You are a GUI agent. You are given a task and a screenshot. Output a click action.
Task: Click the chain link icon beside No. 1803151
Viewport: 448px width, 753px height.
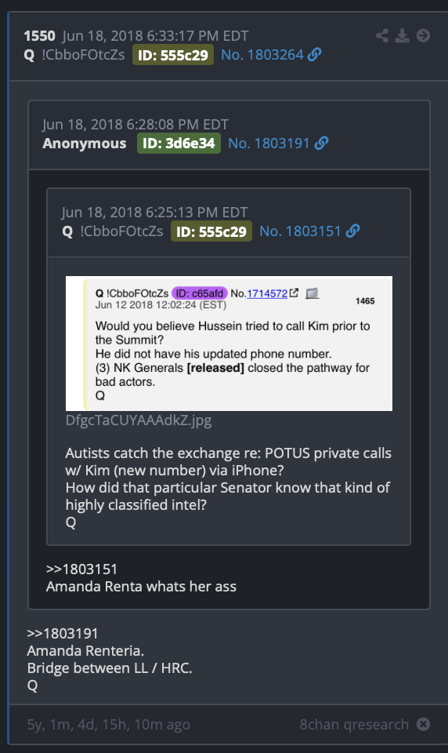tap(353, 231)
